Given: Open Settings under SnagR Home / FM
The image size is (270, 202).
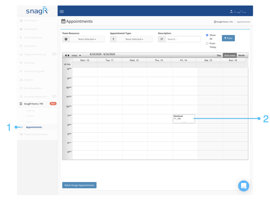Looking at the screenshot, I should tap(31, 111).
